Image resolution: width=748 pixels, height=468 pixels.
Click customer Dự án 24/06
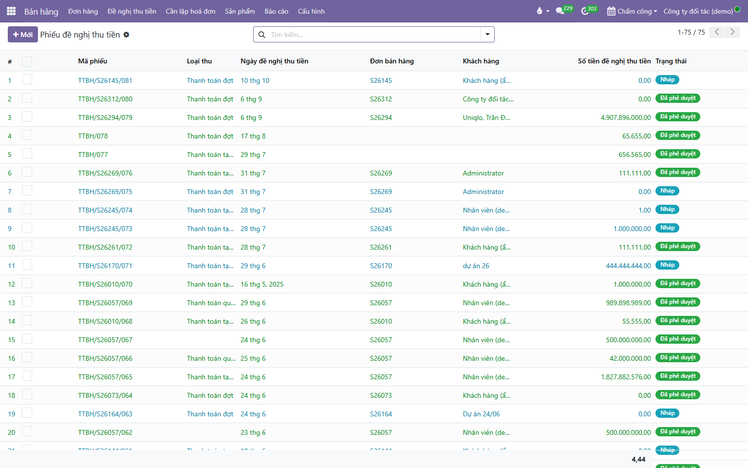(481, 414)
